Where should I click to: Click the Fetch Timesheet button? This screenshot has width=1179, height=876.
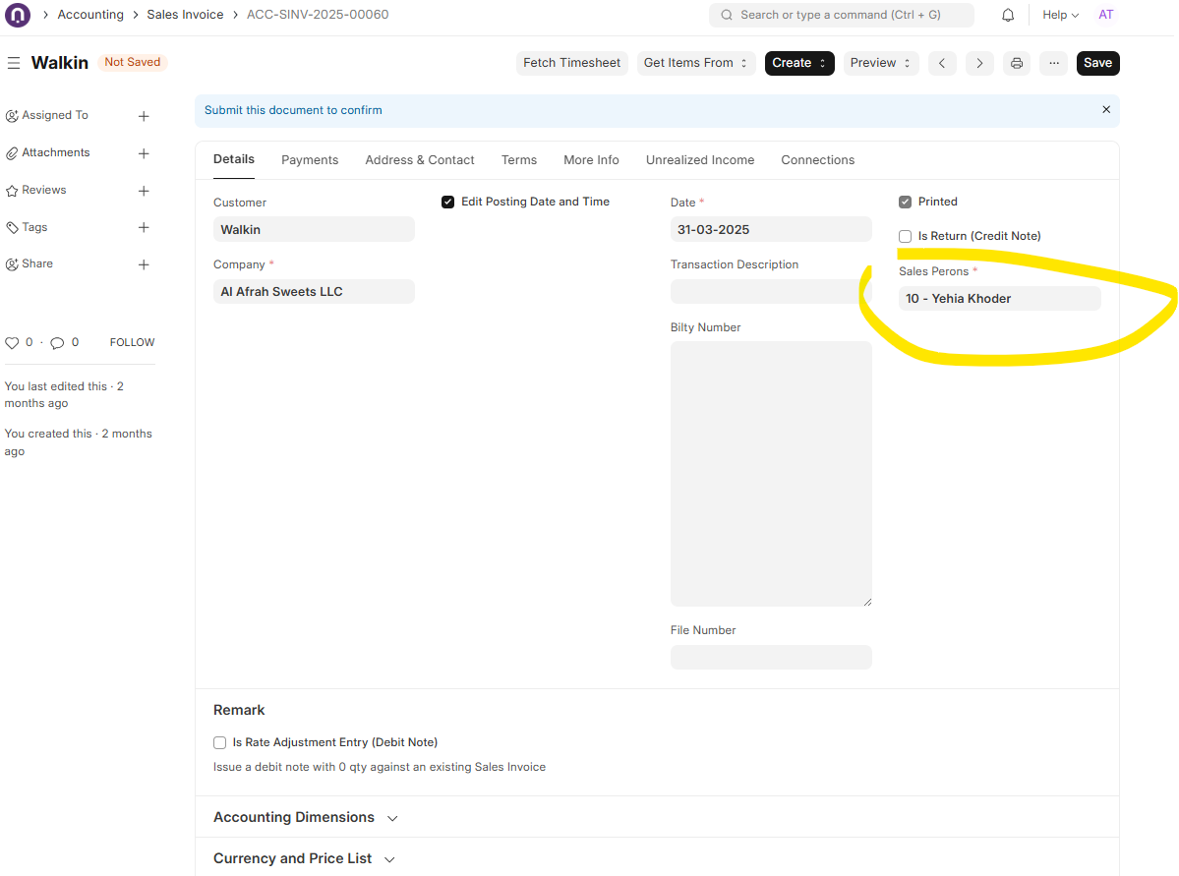coord(571,63)
